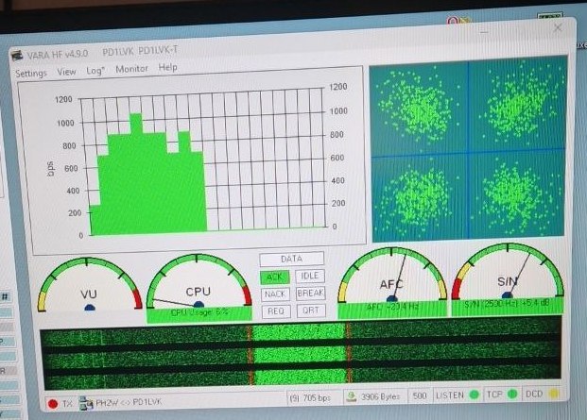Click the VARA HF title bar icon
The width and height of the screenshot is (587, 420).
17,55
